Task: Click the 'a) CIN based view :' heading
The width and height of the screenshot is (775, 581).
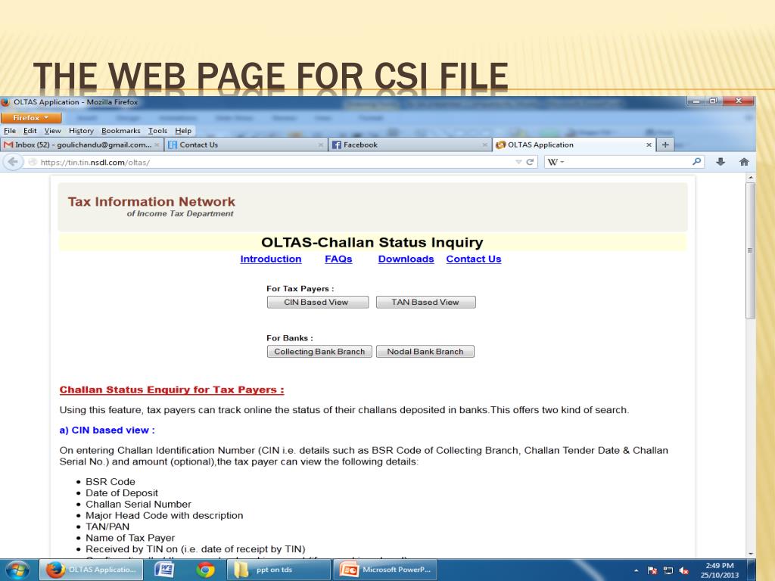Action: 107,430
